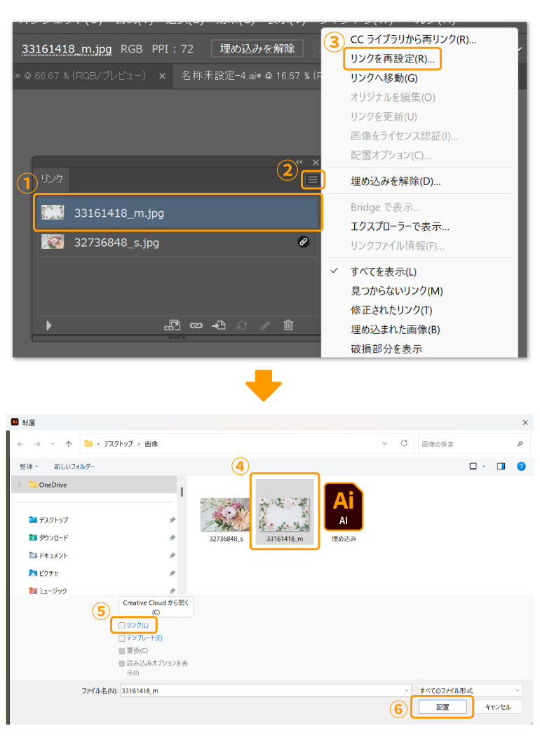This screenshot has width=540, height=747.
Task: Click the change view icon
Action: pyautogui.click(x=473, y=466)
